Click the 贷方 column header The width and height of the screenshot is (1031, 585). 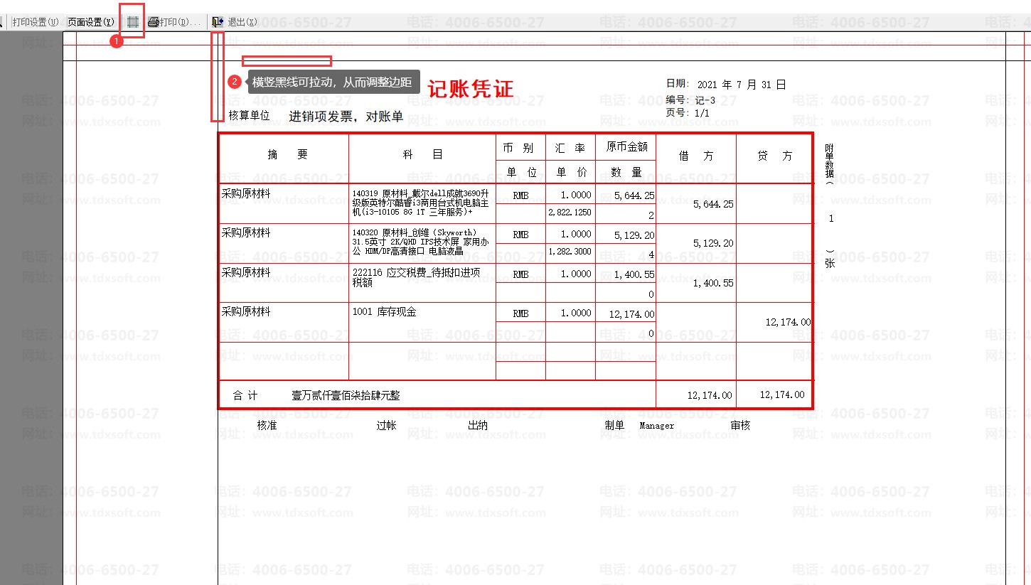coord(774,156)
